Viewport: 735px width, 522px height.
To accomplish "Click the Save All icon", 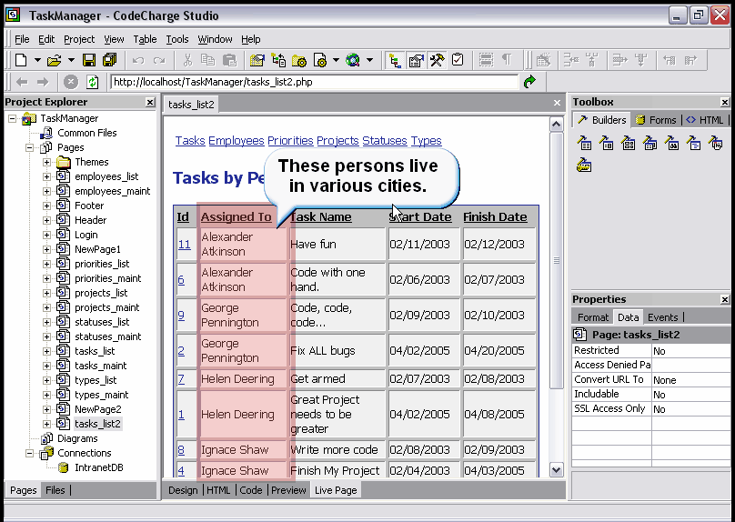I will 110,60.
